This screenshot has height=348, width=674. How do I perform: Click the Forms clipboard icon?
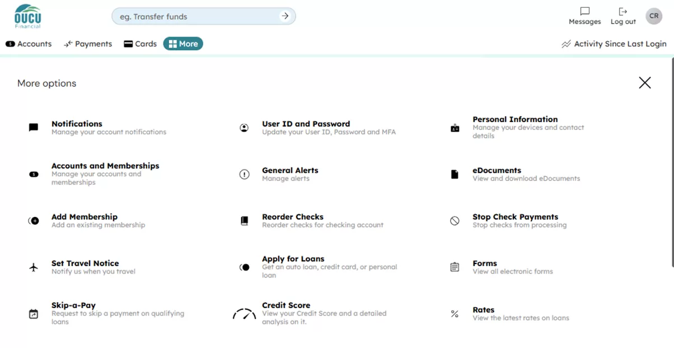coord(455,267)
